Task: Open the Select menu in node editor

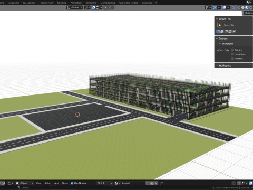Action: coord(48,183)
